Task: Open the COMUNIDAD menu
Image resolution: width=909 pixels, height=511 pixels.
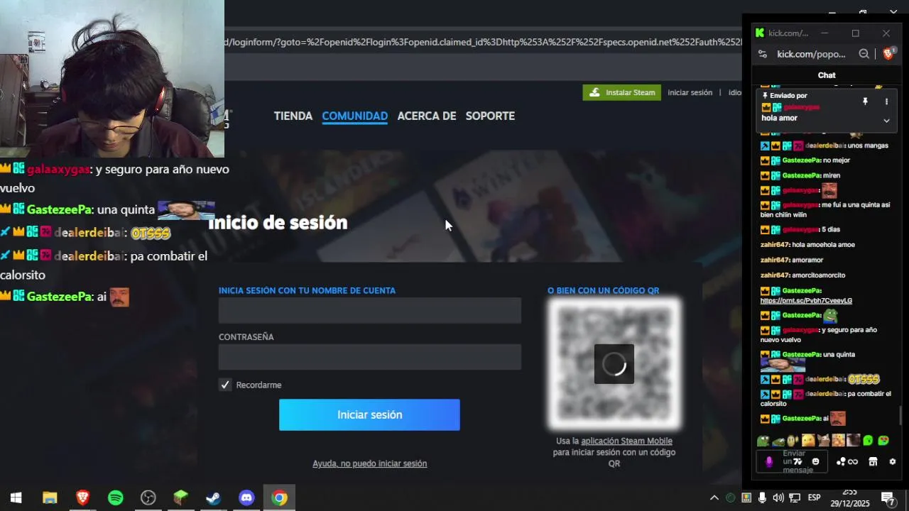Action: coord(354,116)
